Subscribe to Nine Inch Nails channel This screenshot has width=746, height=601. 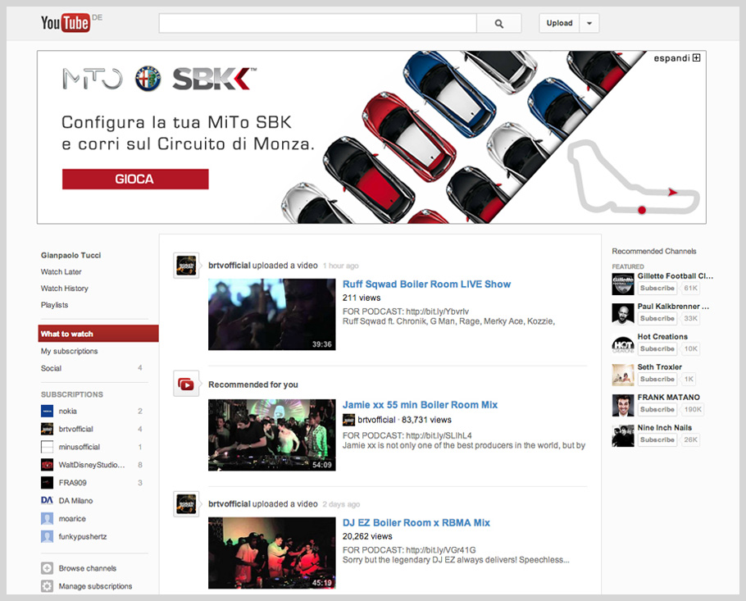tap(657, 440)
